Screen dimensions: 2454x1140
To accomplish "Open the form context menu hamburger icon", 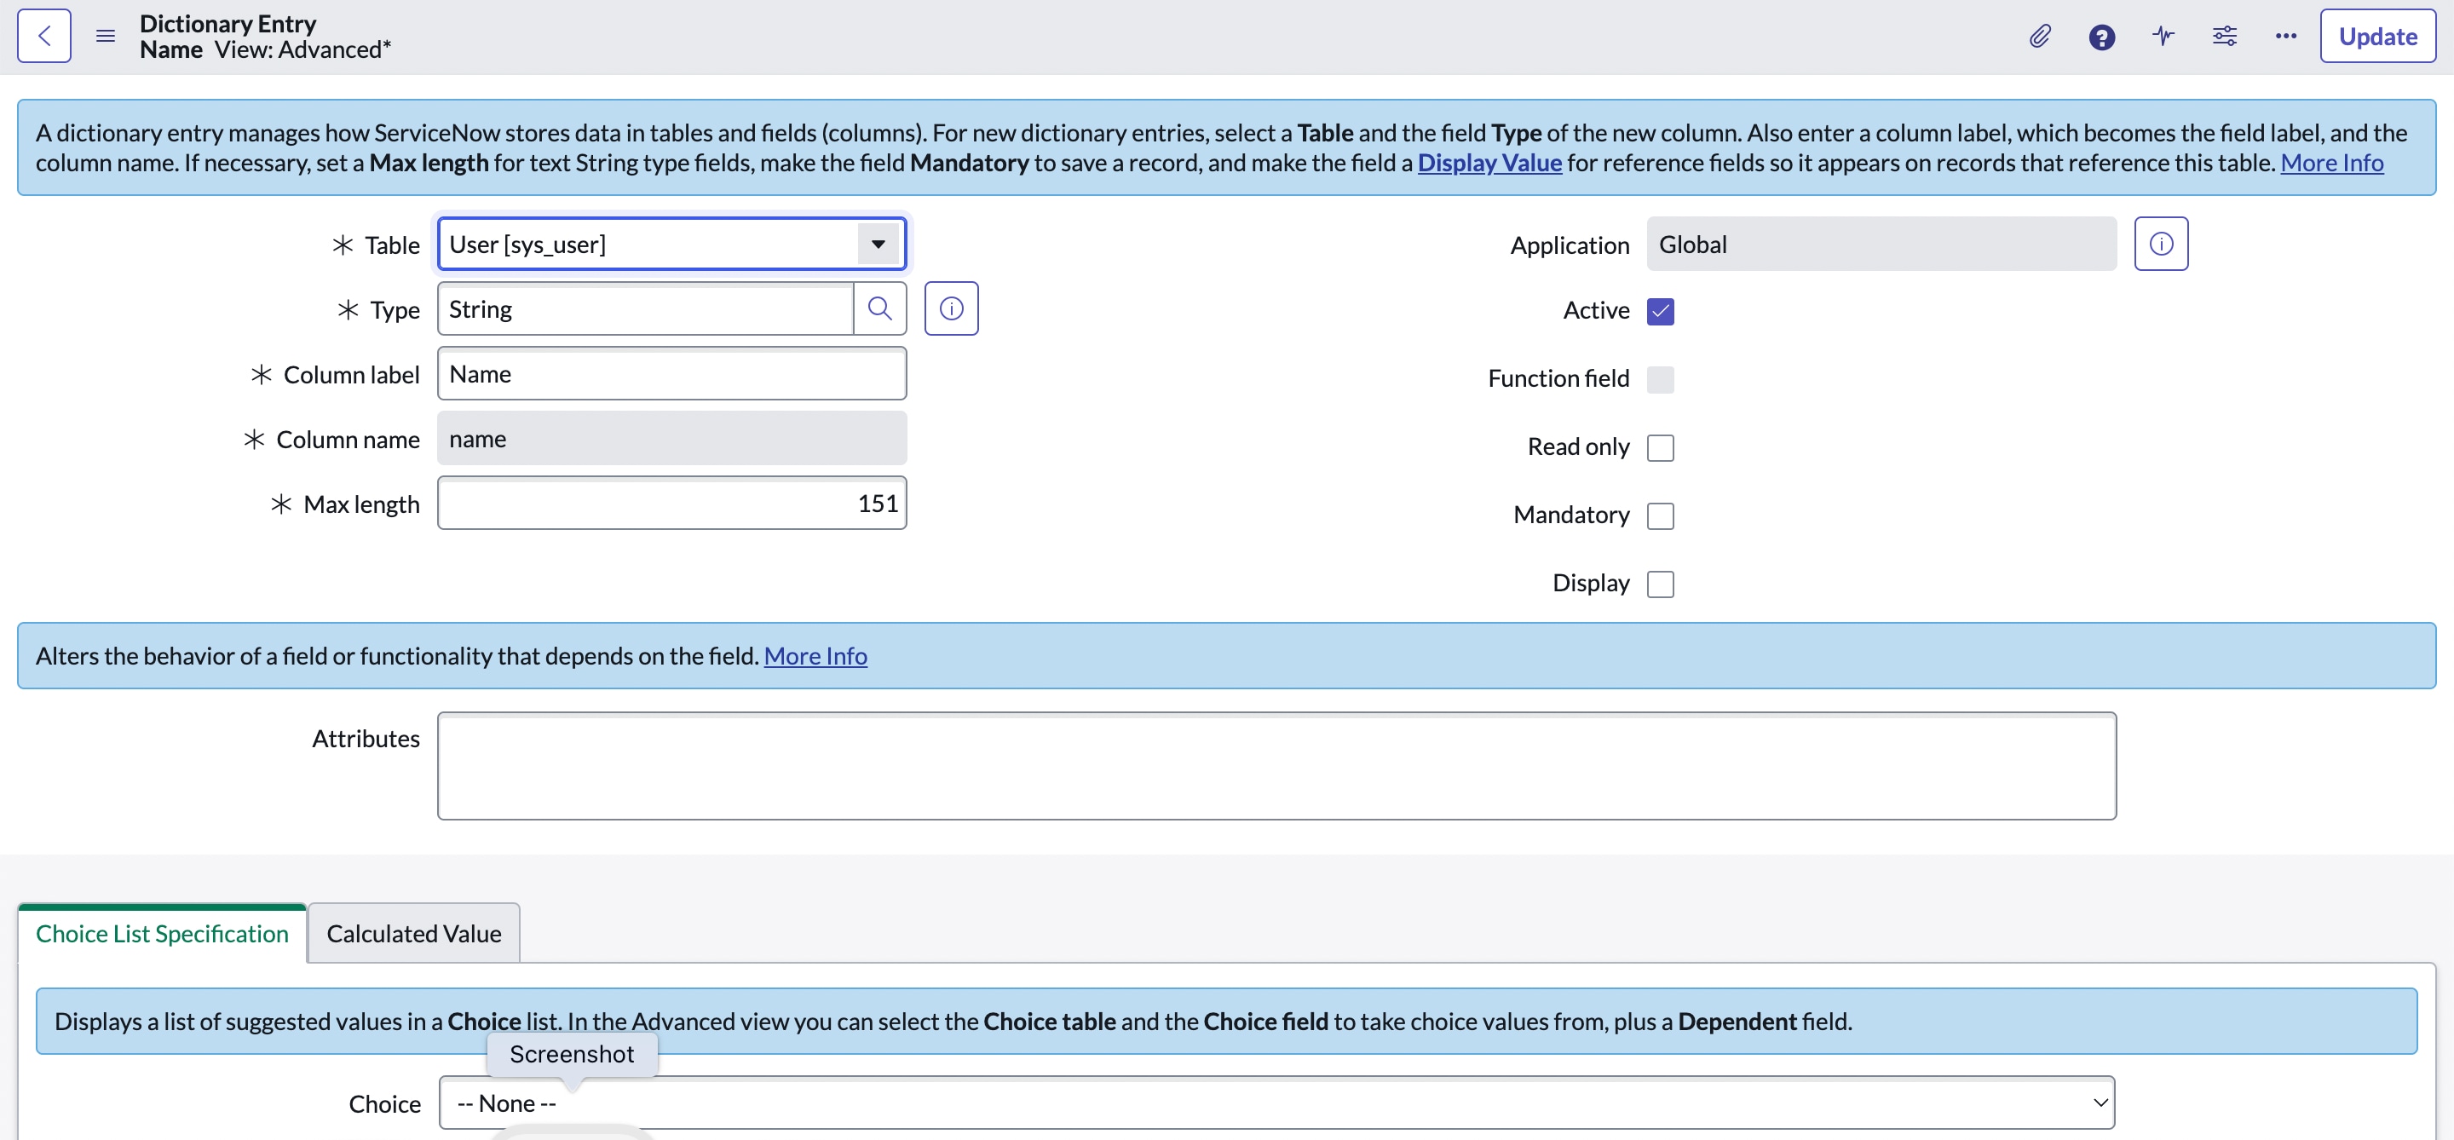I will (x=106, y=36).
